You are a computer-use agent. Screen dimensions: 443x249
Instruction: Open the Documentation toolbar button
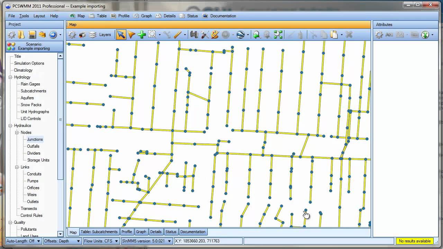click(x=219, y=16)
